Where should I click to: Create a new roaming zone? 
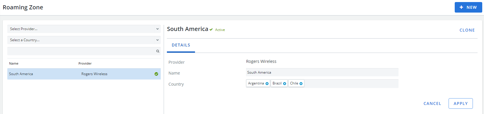click(468, 7)
